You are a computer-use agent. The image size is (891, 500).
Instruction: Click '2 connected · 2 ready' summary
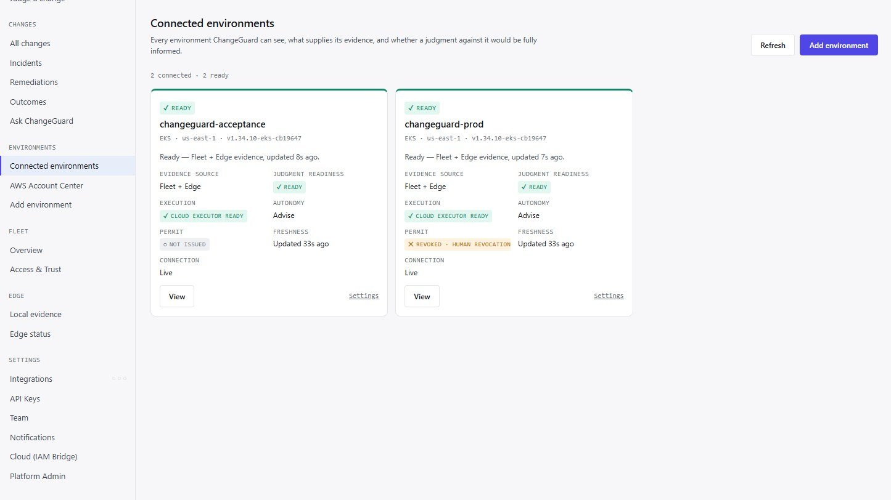[189, 75]
